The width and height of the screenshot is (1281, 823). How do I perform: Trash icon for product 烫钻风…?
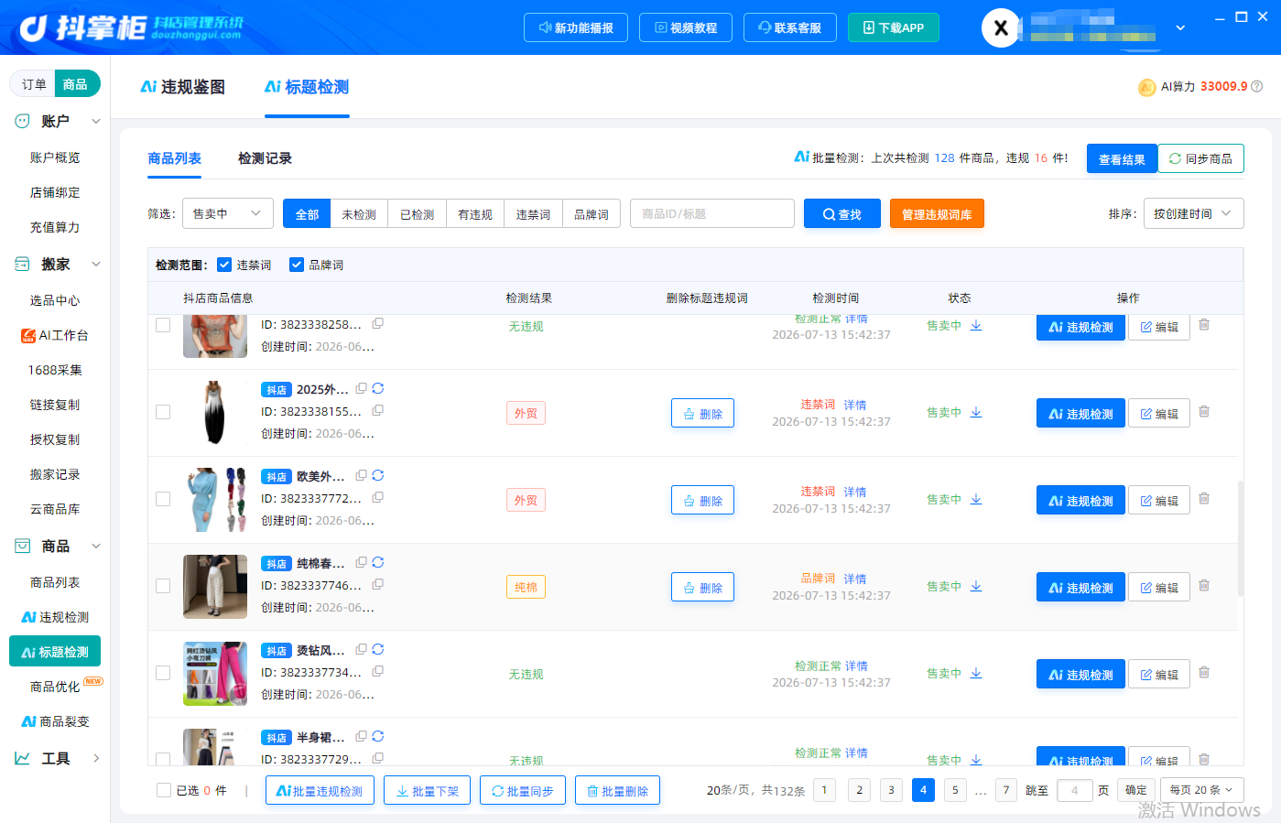coord(1204,672)
